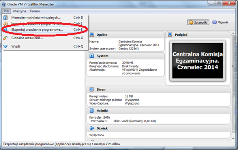Click the camera icon on Migawki button
Image resolution: width=238 pixels, height=150 pixels.
point(214,22)
